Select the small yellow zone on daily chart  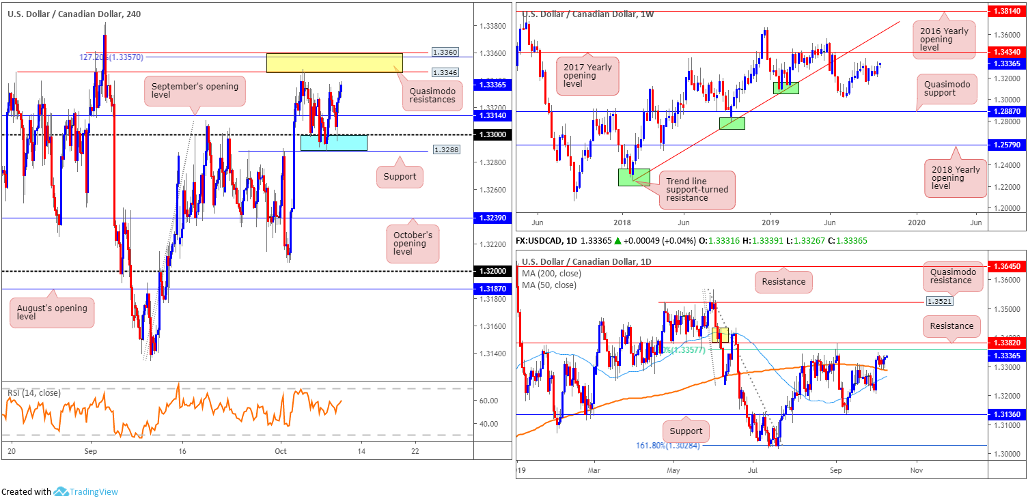point(720,335)
